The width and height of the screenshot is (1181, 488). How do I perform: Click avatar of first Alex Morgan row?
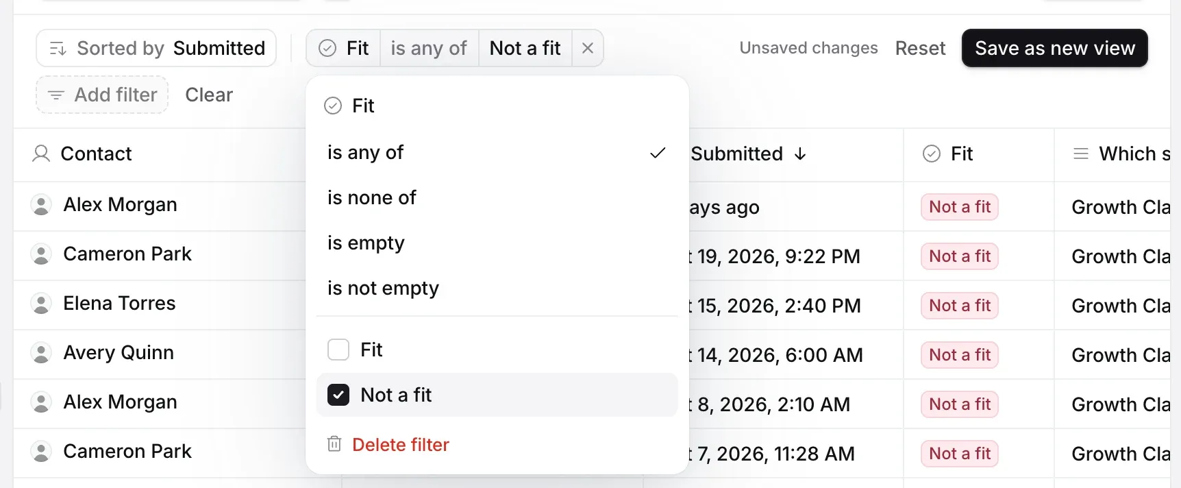(41, 204)
